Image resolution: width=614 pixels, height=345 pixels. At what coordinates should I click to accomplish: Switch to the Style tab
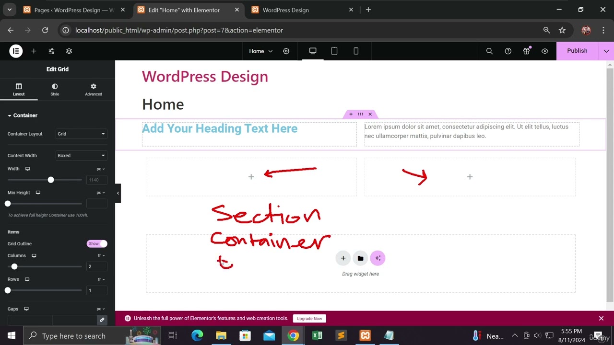pyautogui.click(x=55, y=90)
